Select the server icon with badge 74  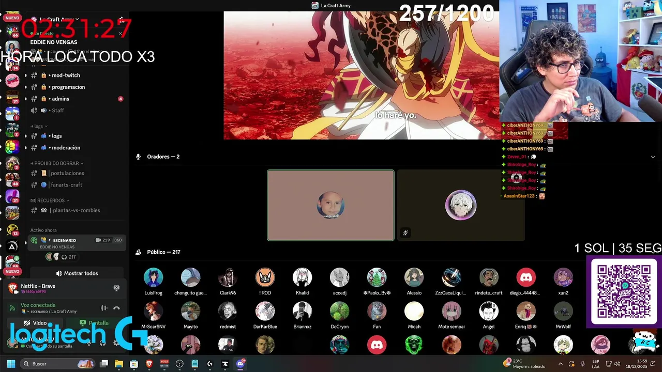(12, 64)
